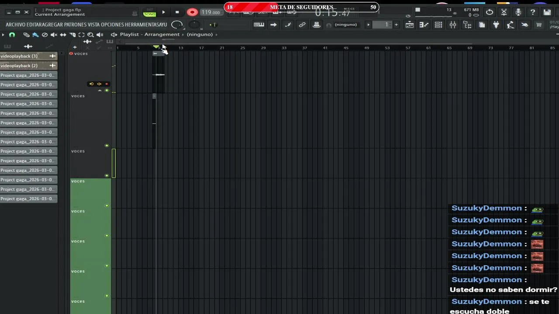Open help with the question mark icon
The height and width of the screenshot is (314, 559).
[533, 12]
